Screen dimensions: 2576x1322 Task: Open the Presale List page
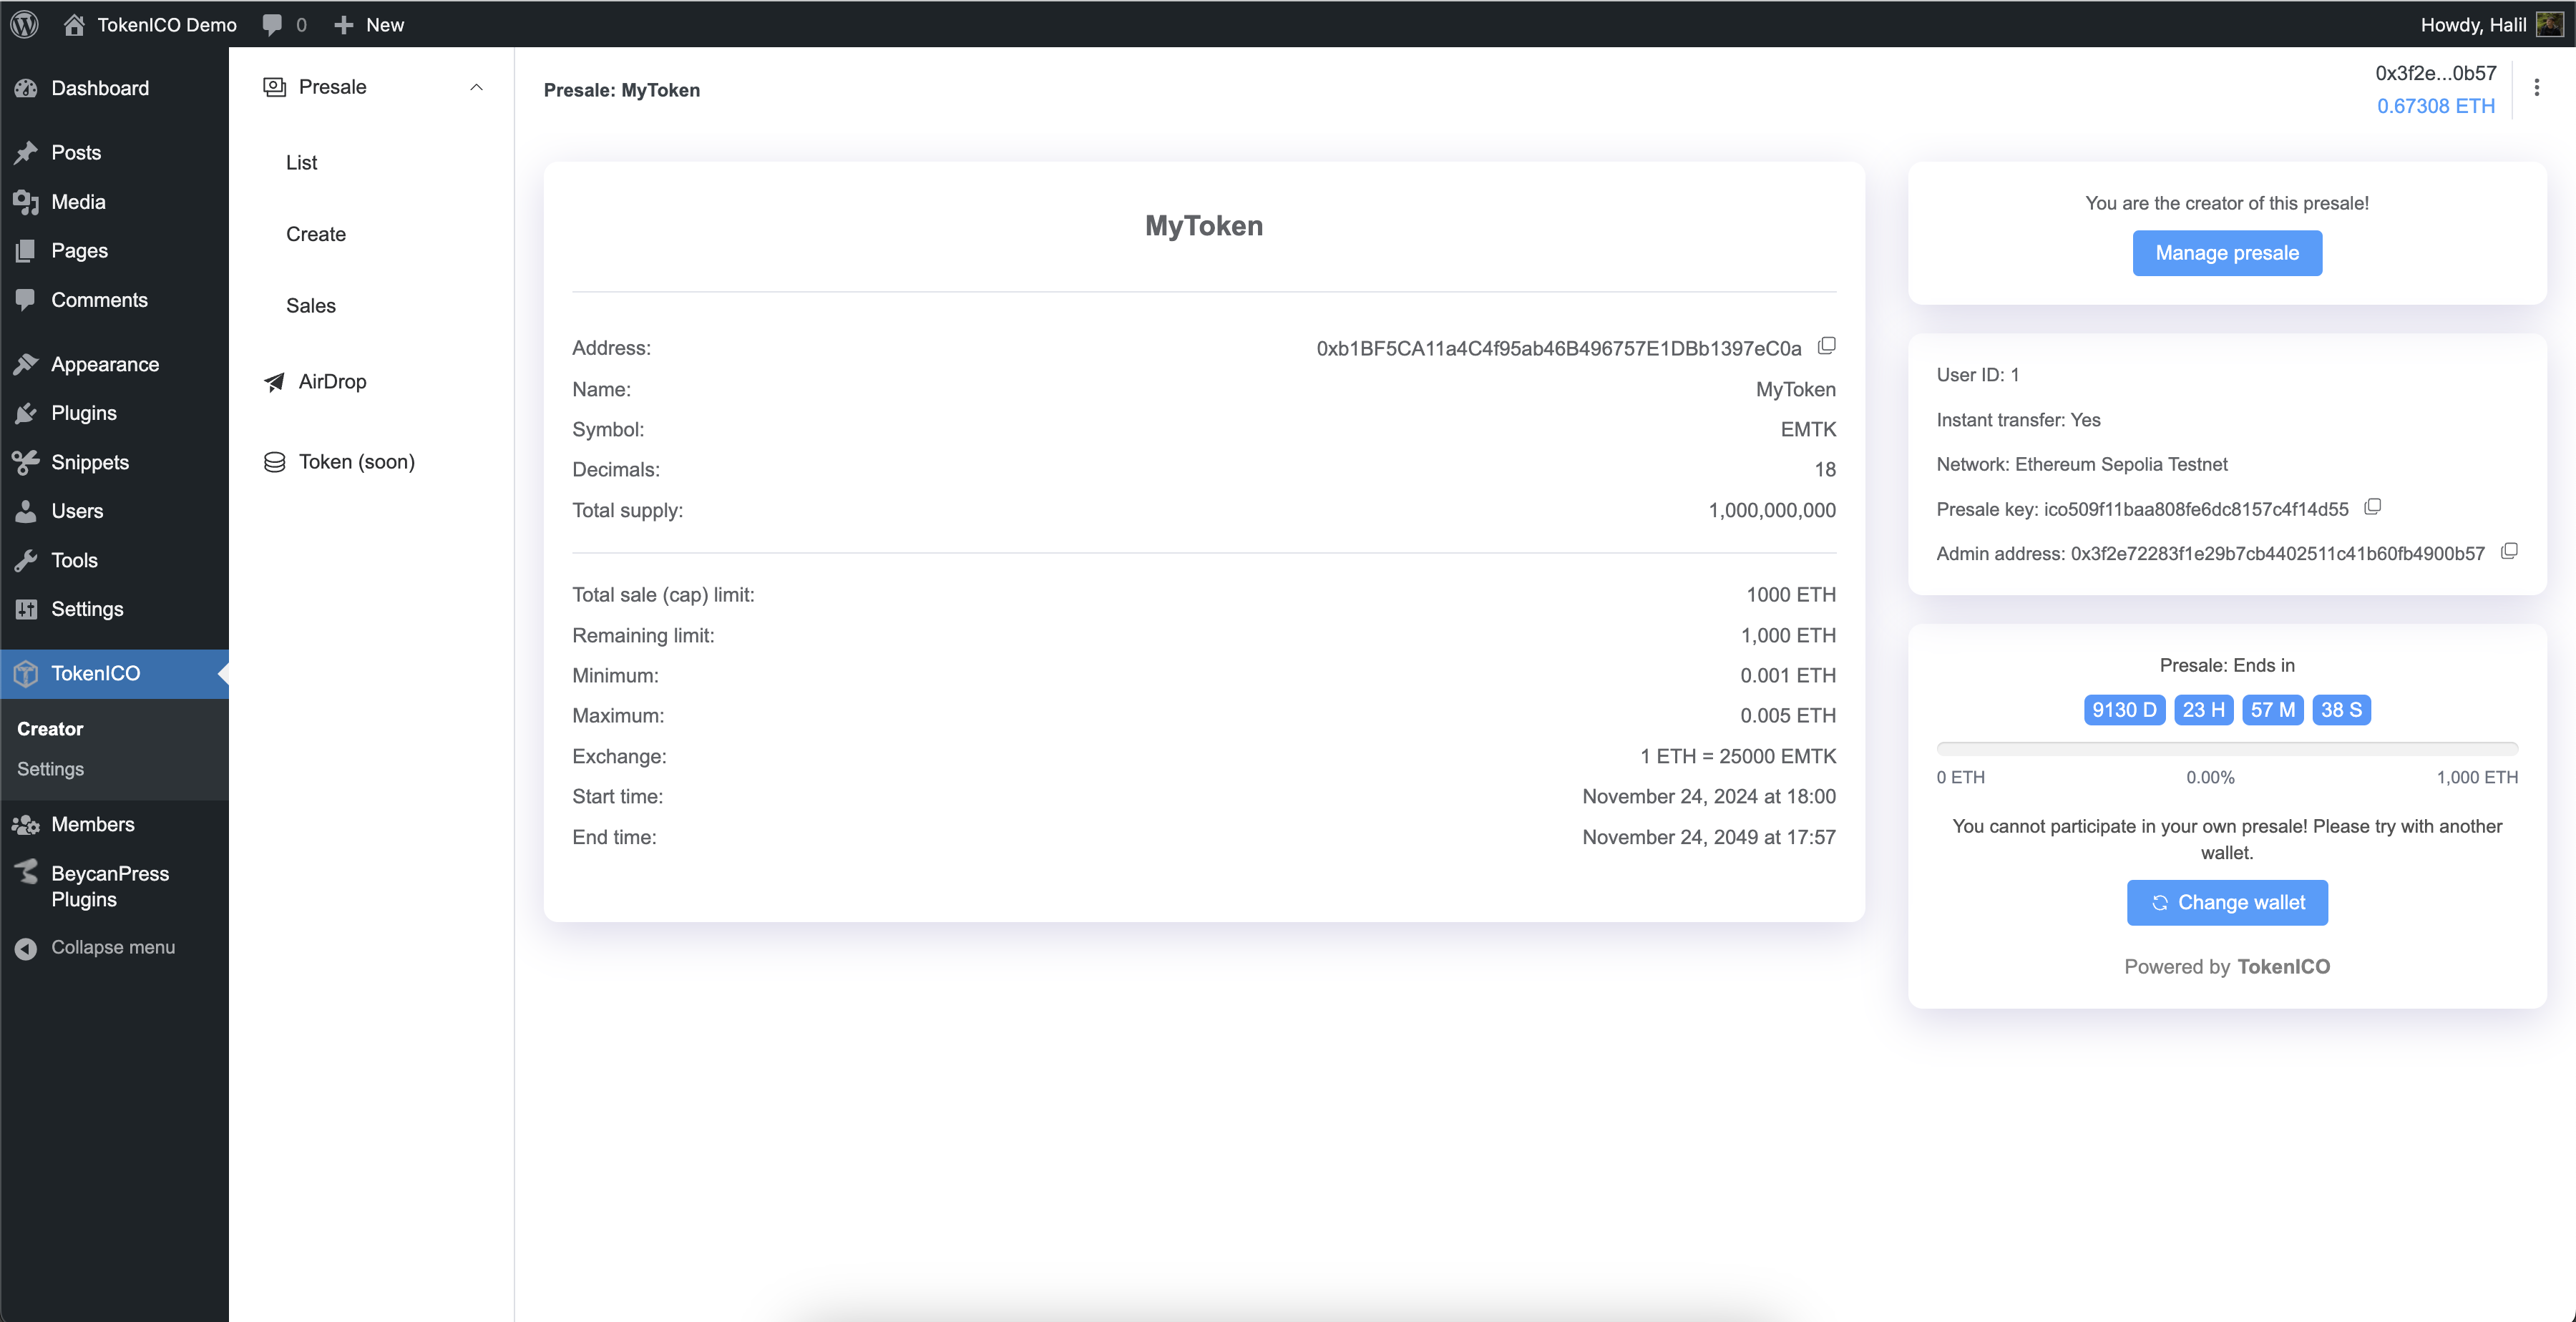301,162
